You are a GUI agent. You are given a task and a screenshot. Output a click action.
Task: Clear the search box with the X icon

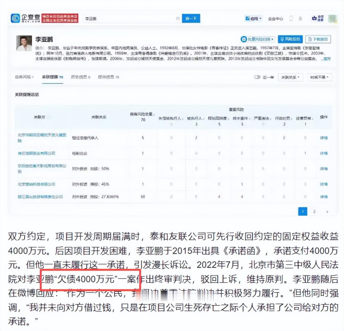coord(178,19)
